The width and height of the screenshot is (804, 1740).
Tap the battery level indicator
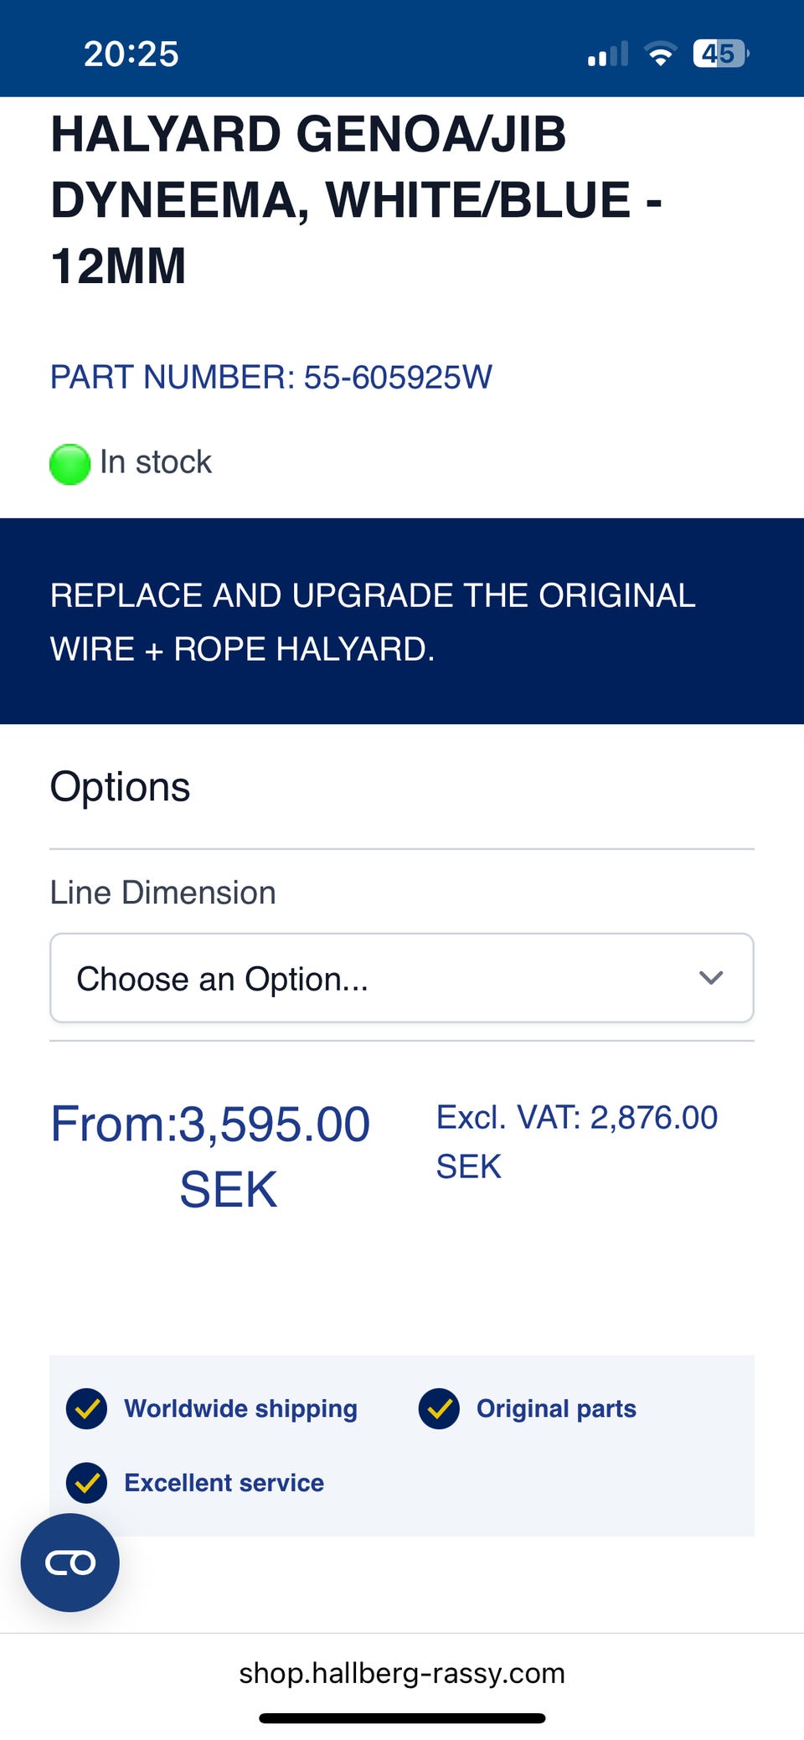(x=719, y=54)
